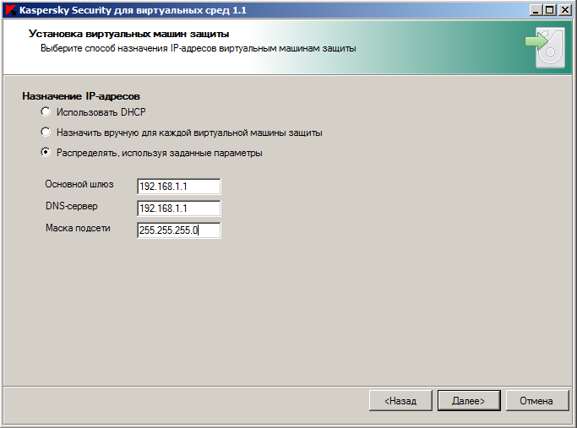
Task: Click the 'Маска подсети' input box
Action: coord(179,230)
